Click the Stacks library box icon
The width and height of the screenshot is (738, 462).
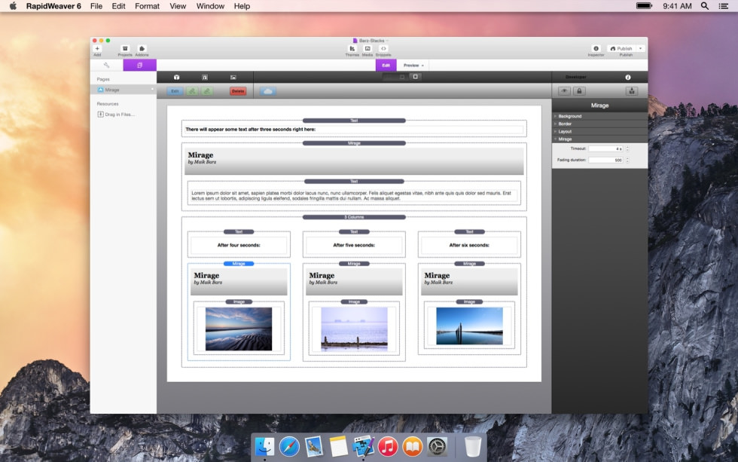tap(176, 77)
